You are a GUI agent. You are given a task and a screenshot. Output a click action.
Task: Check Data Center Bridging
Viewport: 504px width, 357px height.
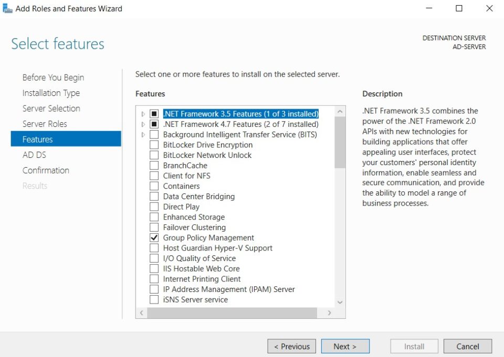tap(154, 196)
